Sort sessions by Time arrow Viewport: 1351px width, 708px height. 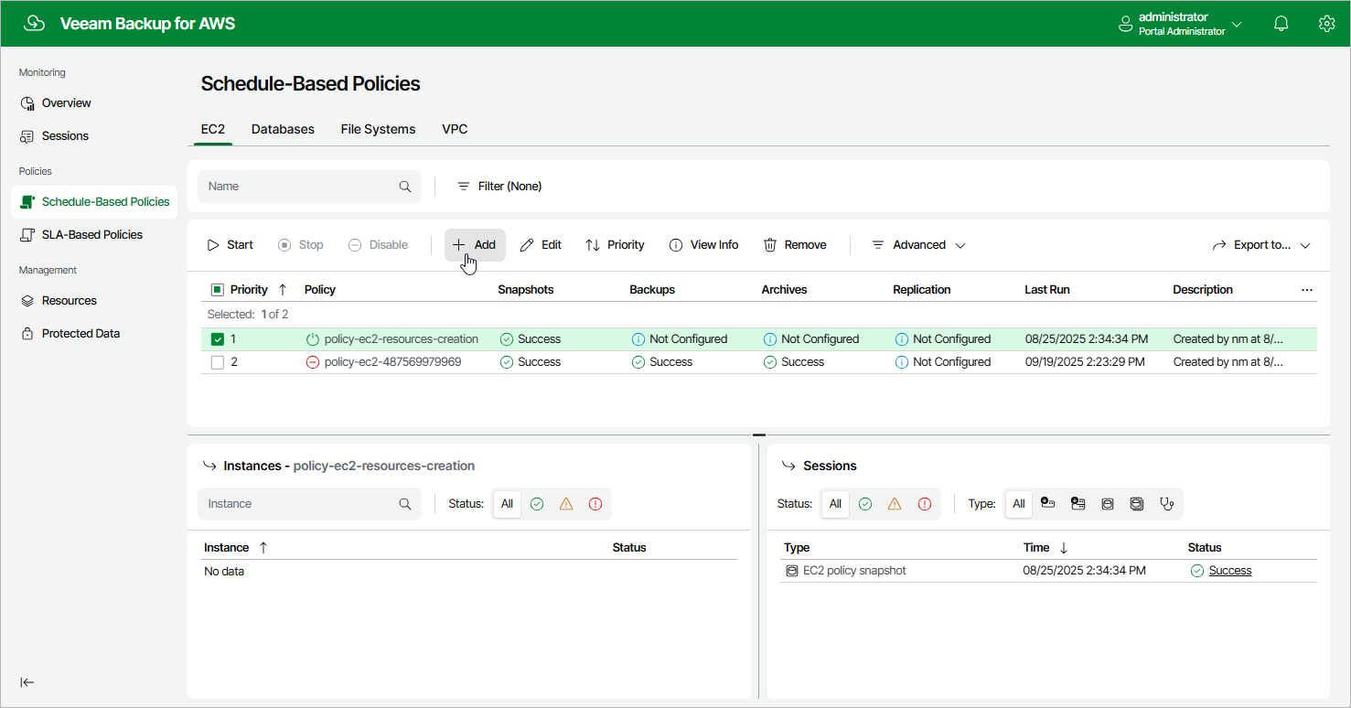click(x=1064, y=548)
